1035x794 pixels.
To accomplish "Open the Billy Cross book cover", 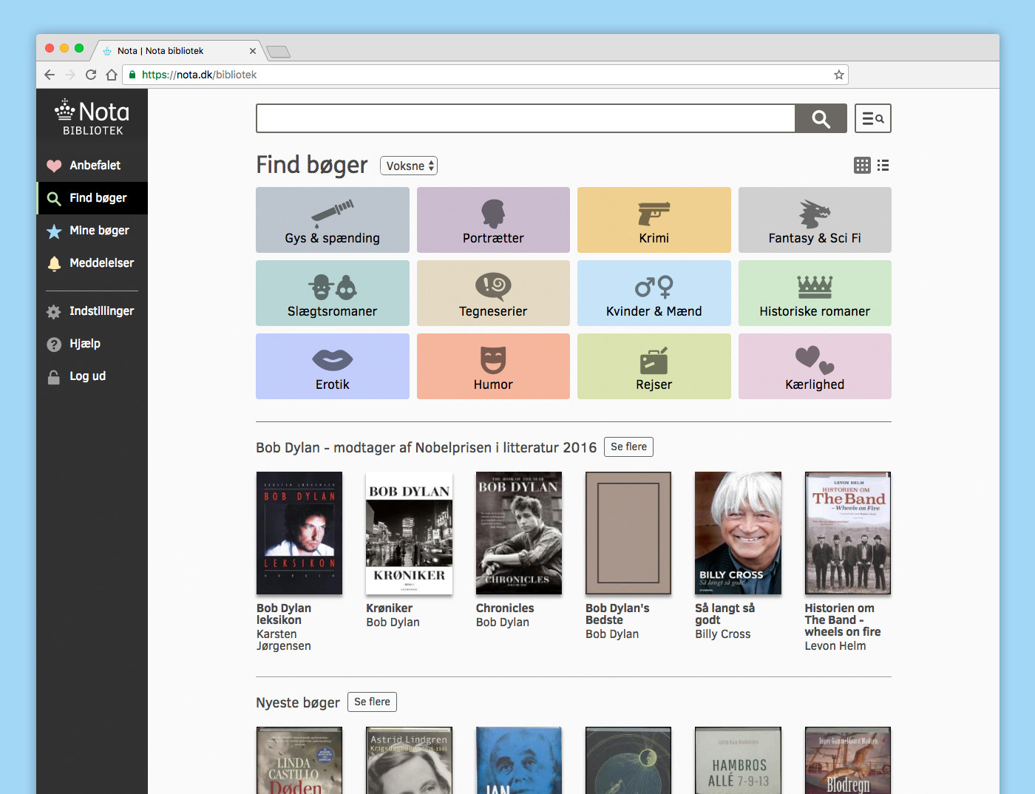I will [738, 533].
